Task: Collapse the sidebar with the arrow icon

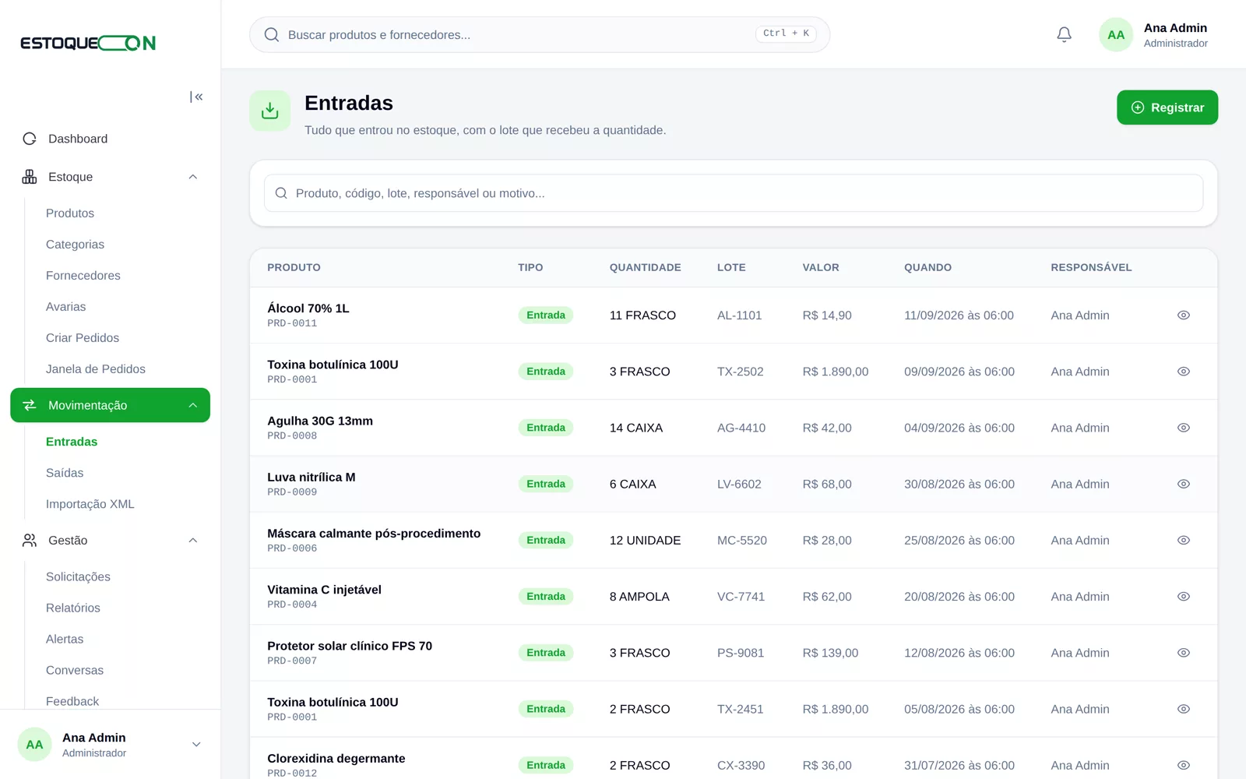Action: 196,97
